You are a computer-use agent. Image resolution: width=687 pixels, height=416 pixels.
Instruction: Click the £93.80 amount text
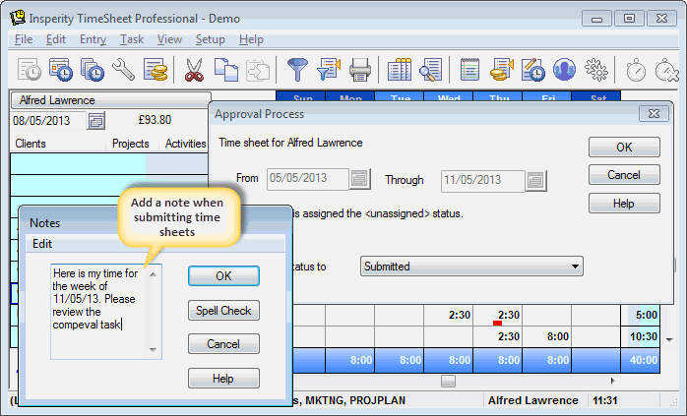[x=155, y=120]
